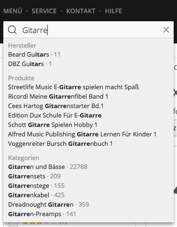Open the MENÜ navigation item
Screen dimensions: 177x227
[x=13, y=11]
